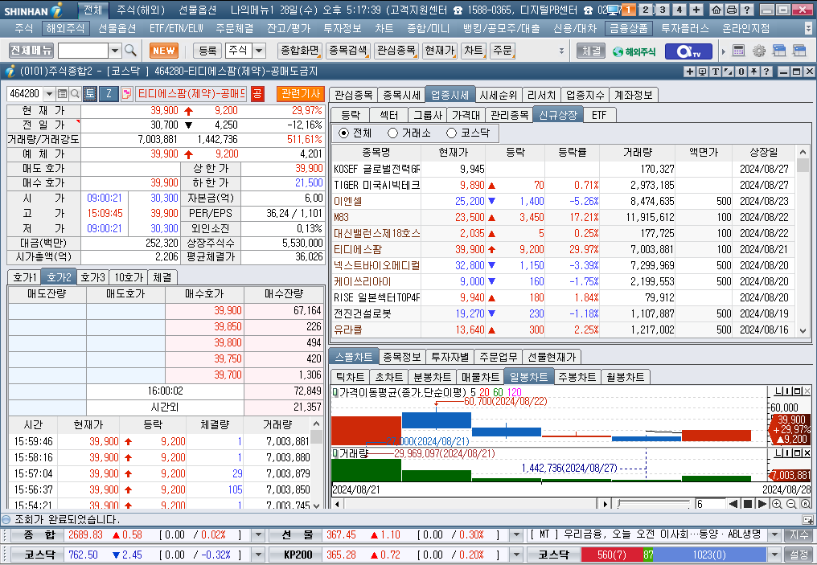817x565 pixels.
Task: Expand the 선물 ticker dropdown
Action: (x=515, y=534)
